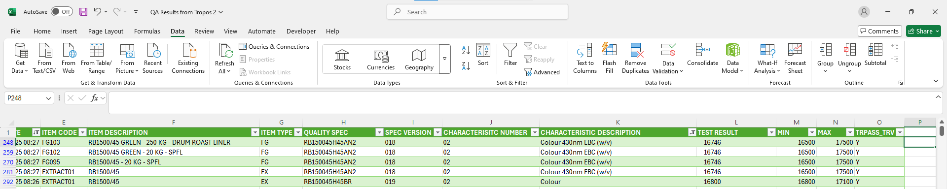Toggle the AutoSave switch

(x=62, y=12)
